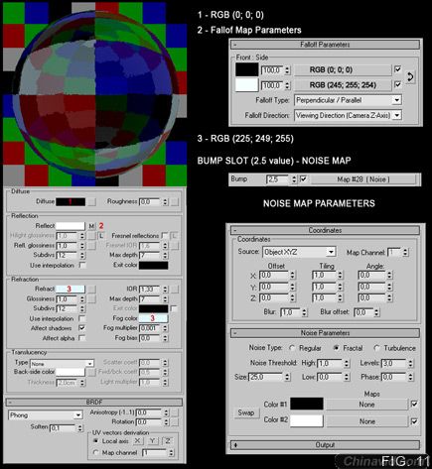Open the Phong BRDF type dropdown

pyautogui.click(x=46, y=415)
